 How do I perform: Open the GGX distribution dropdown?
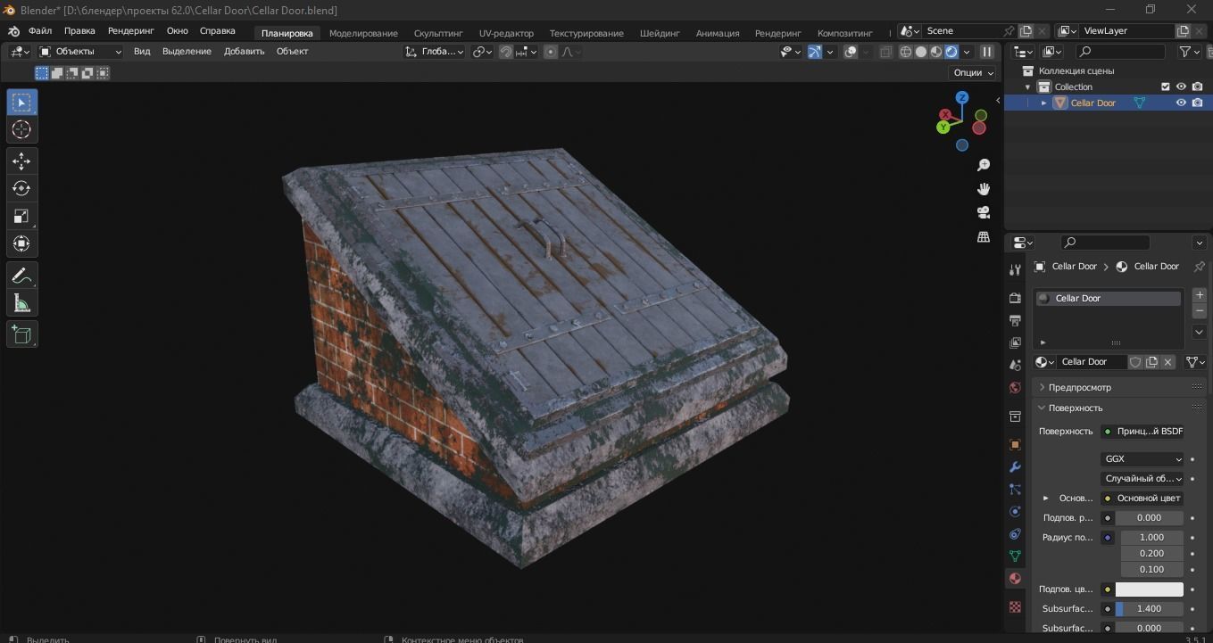click(x=1142, y=459)
